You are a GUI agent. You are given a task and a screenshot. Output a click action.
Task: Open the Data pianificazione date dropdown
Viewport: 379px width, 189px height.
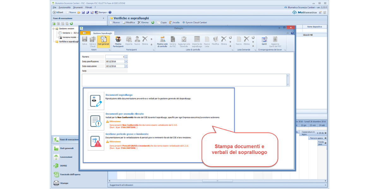pos(126,61)
